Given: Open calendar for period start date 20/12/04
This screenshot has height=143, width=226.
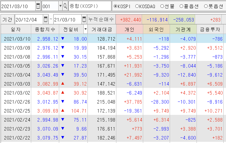Looking at the screenshot, I should [45, 19].
